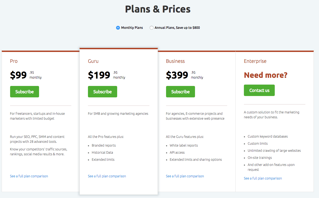Image resolution: width=319 pixels, height=198 pixels.
Task: Follow Enterprise's full plan comparison link
Action: point(263,178)
